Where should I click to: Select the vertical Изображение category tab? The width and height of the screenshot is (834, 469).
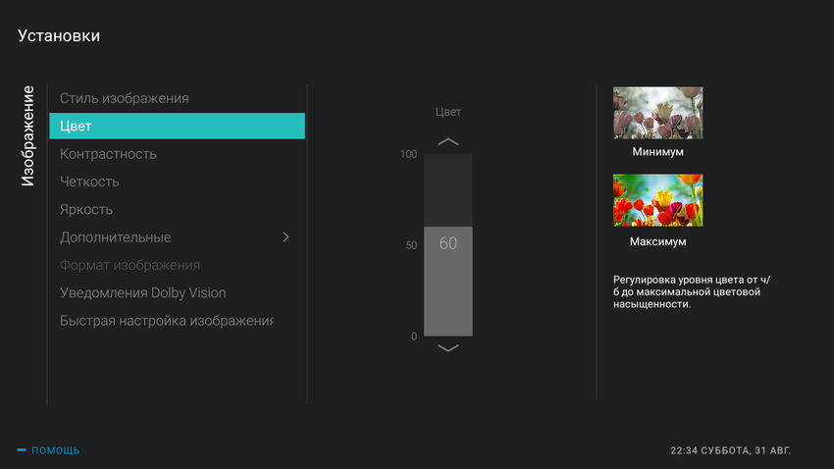pyautogui.click(x=27, y=136)
